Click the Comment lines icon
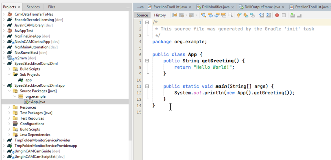 pyautogui.click(x=293, y=15)
